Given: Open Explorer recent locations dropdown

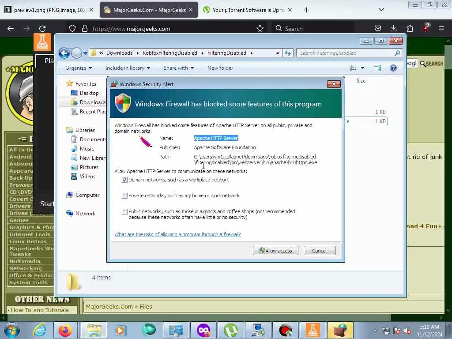Looking at the screenshot, I should coord(85,53).
